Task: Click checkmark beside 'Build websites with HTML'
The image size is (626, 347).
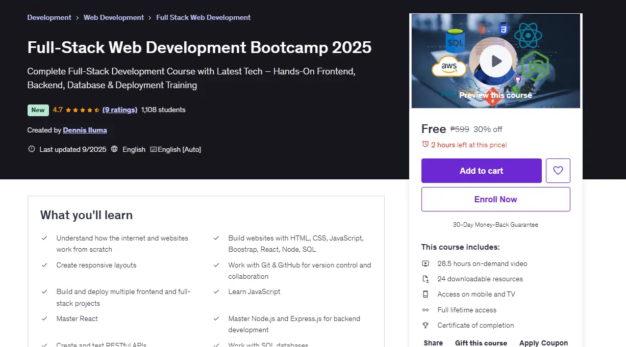Action: 216,238
